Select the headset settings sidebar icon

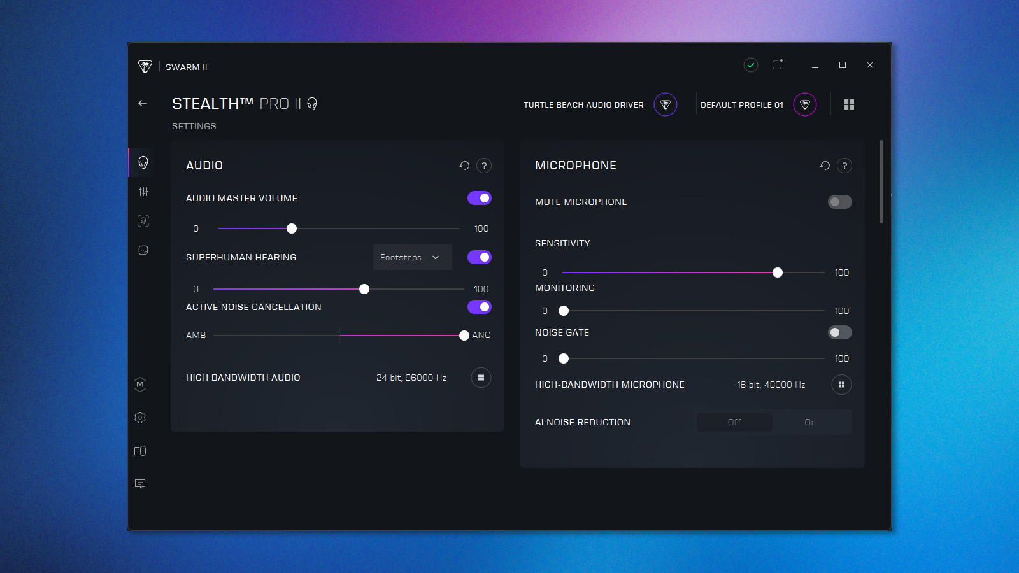(x=143, y=162)
